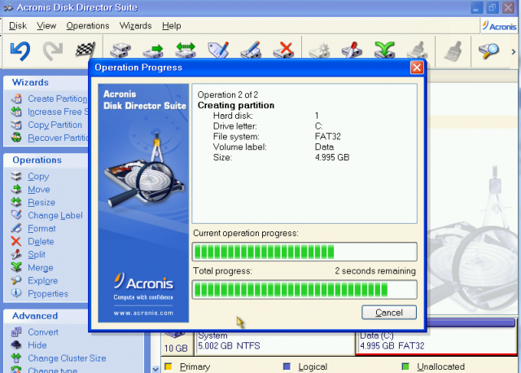Select Change Label in sidebar
The height and width of the screenshot is (373, 521).
55,216
